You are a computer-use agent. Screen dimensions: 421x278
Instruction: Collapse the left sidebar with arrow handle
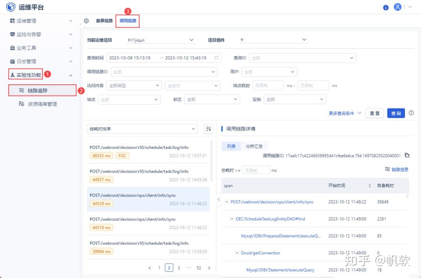[x=80, y=24]
